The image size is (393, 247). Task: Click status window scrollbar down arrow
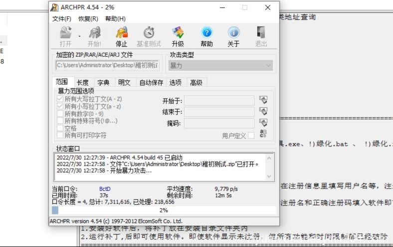point(269,176)
